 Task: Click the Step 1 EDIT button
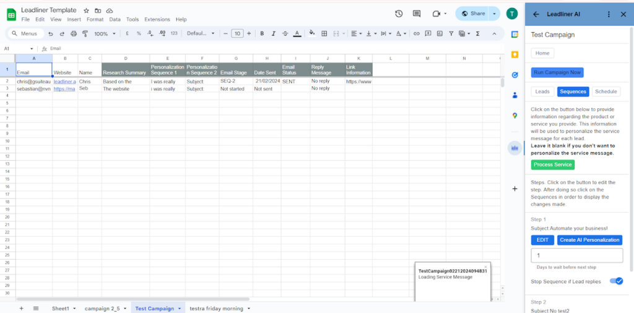pos(542,240)
